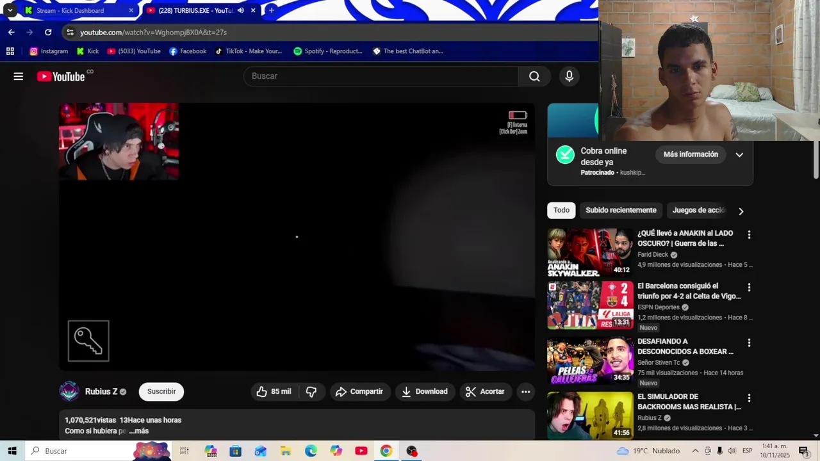Click the search magnifier button
Screen dimensions: 820x461
[534, 76]
